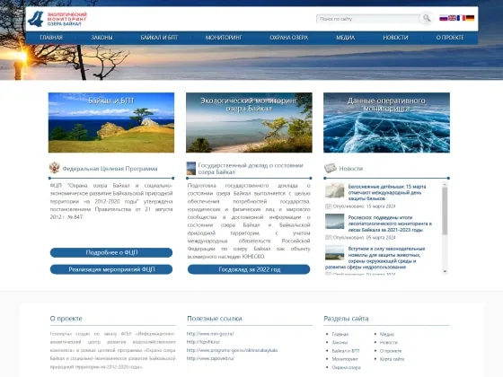Image resolution: width=503 pixels, height=377 pixels.
Task: Click the date text 05 марта 2024
Action: click(x=381, y=238)
